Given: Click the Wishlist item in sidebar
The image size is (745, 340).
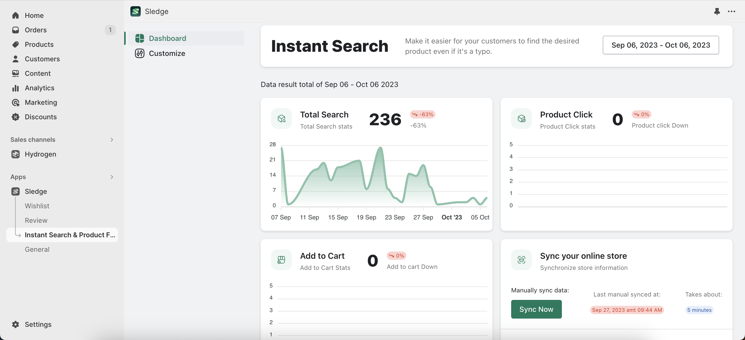Looking at the screenshot, I should tap(37, 205).
